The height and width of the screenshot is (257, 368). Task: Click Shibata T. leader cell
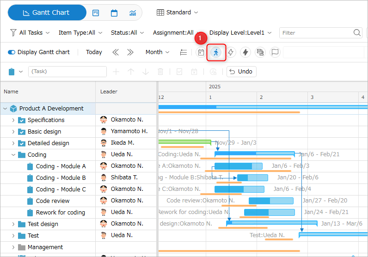(126, 177)
